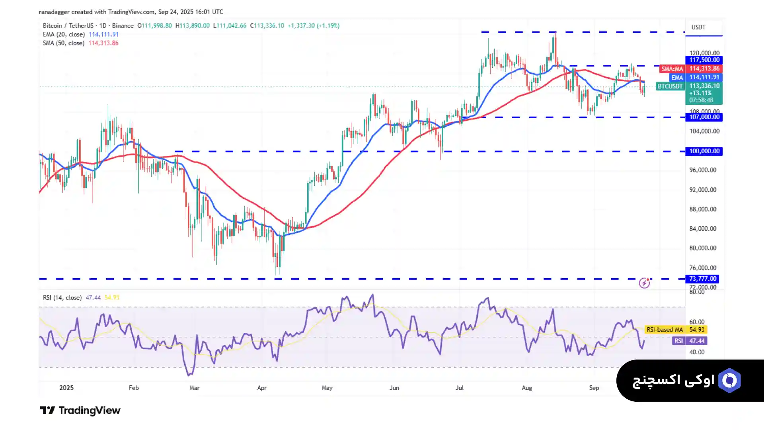
Task: Select the RSI (14, close) legend
Action: click(x=62, y=297)
